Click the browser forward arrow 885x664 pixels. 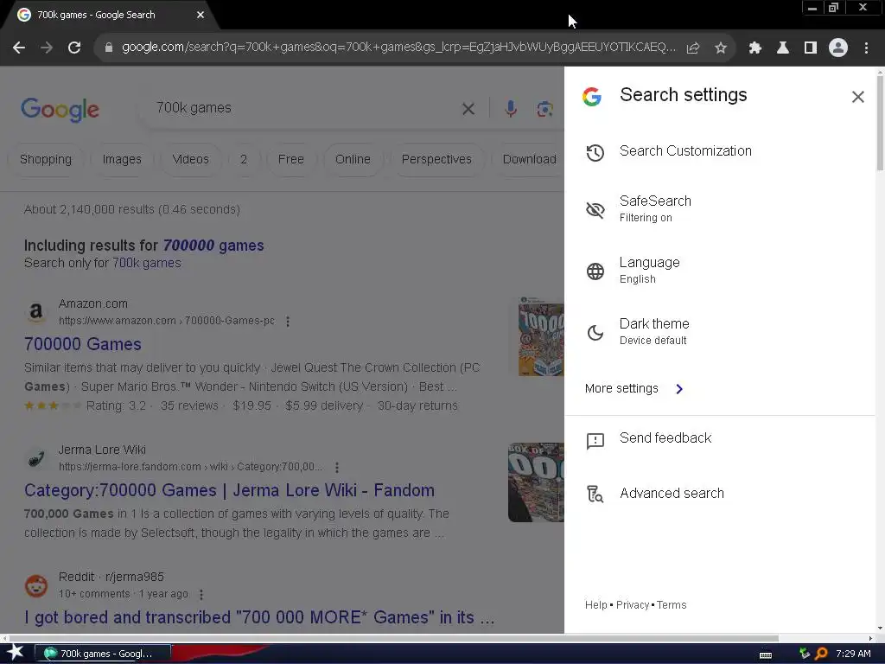point(47,48)
